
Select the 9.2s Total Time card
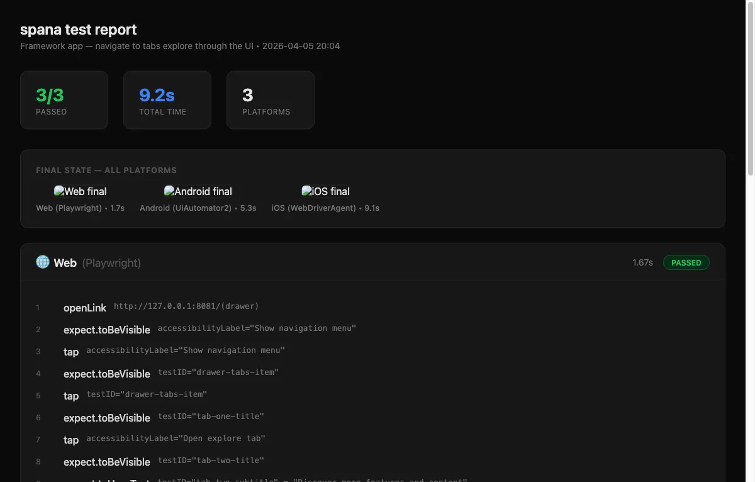pyautogui.click(x=167, y=100)
